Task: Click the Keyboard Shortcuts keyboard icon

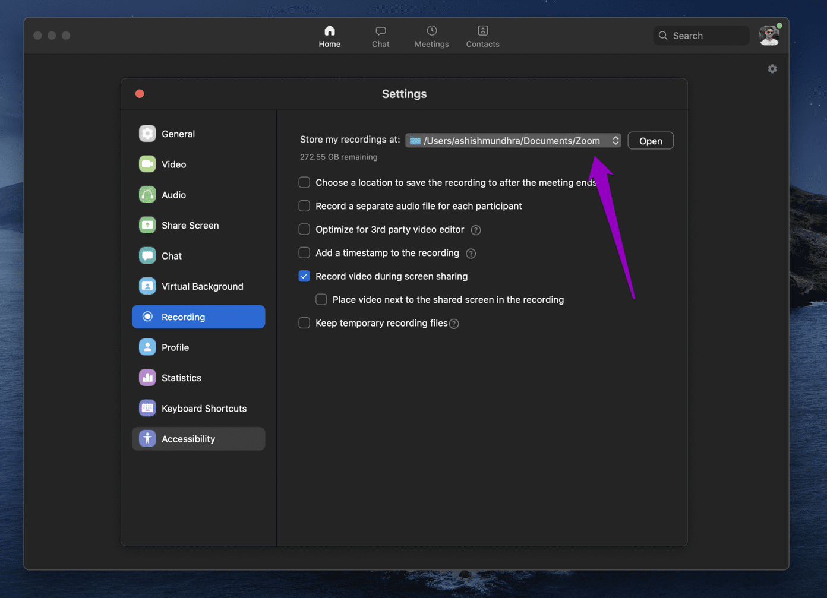Action: [147, 409]
